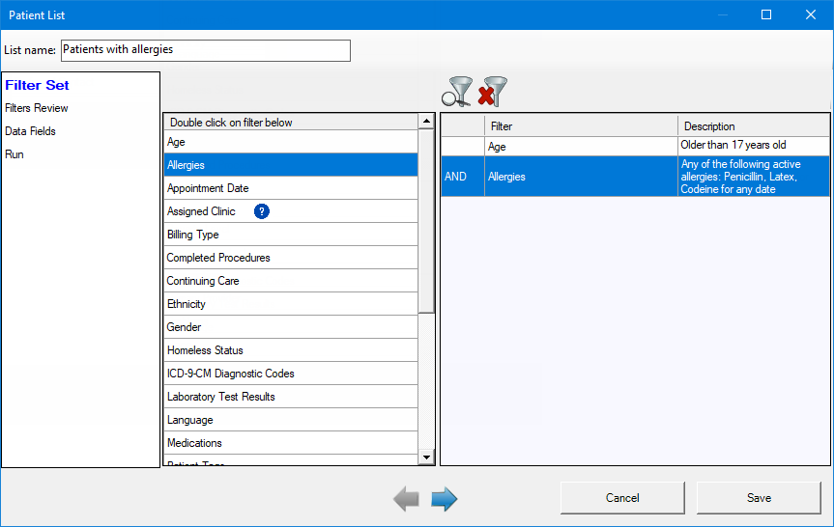
Task: Advance with the blue right arrow
Action: tap(445, 499)
